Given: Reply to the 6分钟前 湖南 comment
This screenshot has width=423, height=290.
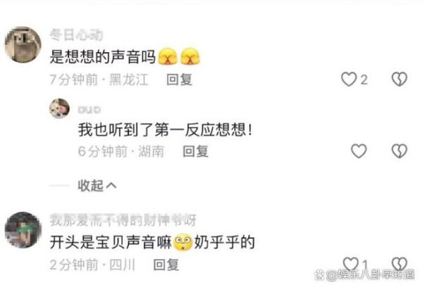Looking at the screenshot, I should pyautogui.click(x=195, y=151).
